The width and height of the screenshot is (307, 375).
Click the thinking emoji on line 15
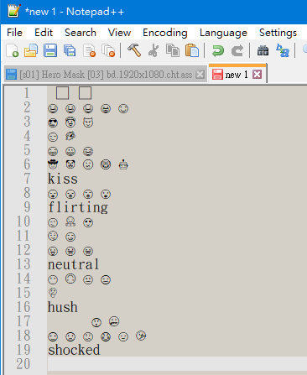[53, 293]
